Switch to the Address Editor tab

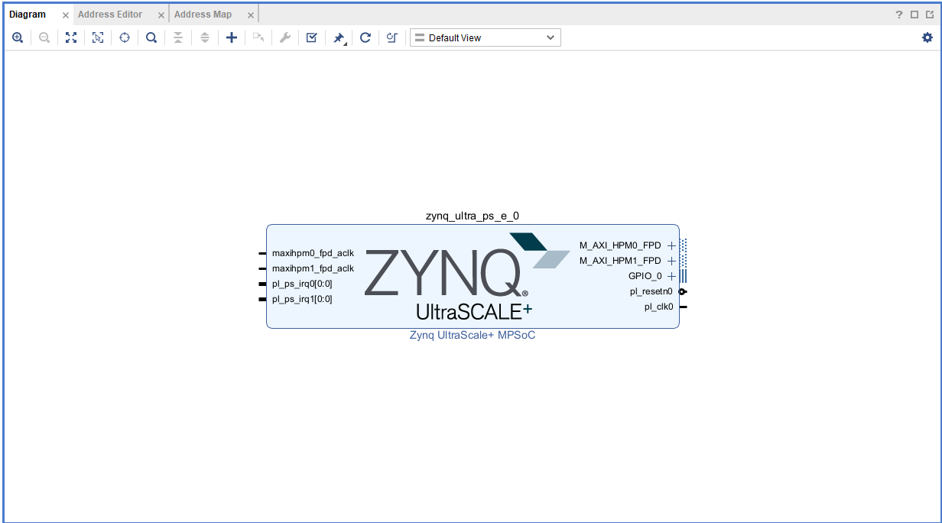point(110,15)
